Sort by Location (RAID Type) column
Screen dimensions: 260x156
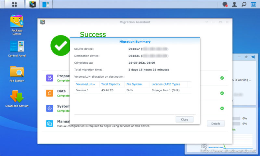coord(169,84)
